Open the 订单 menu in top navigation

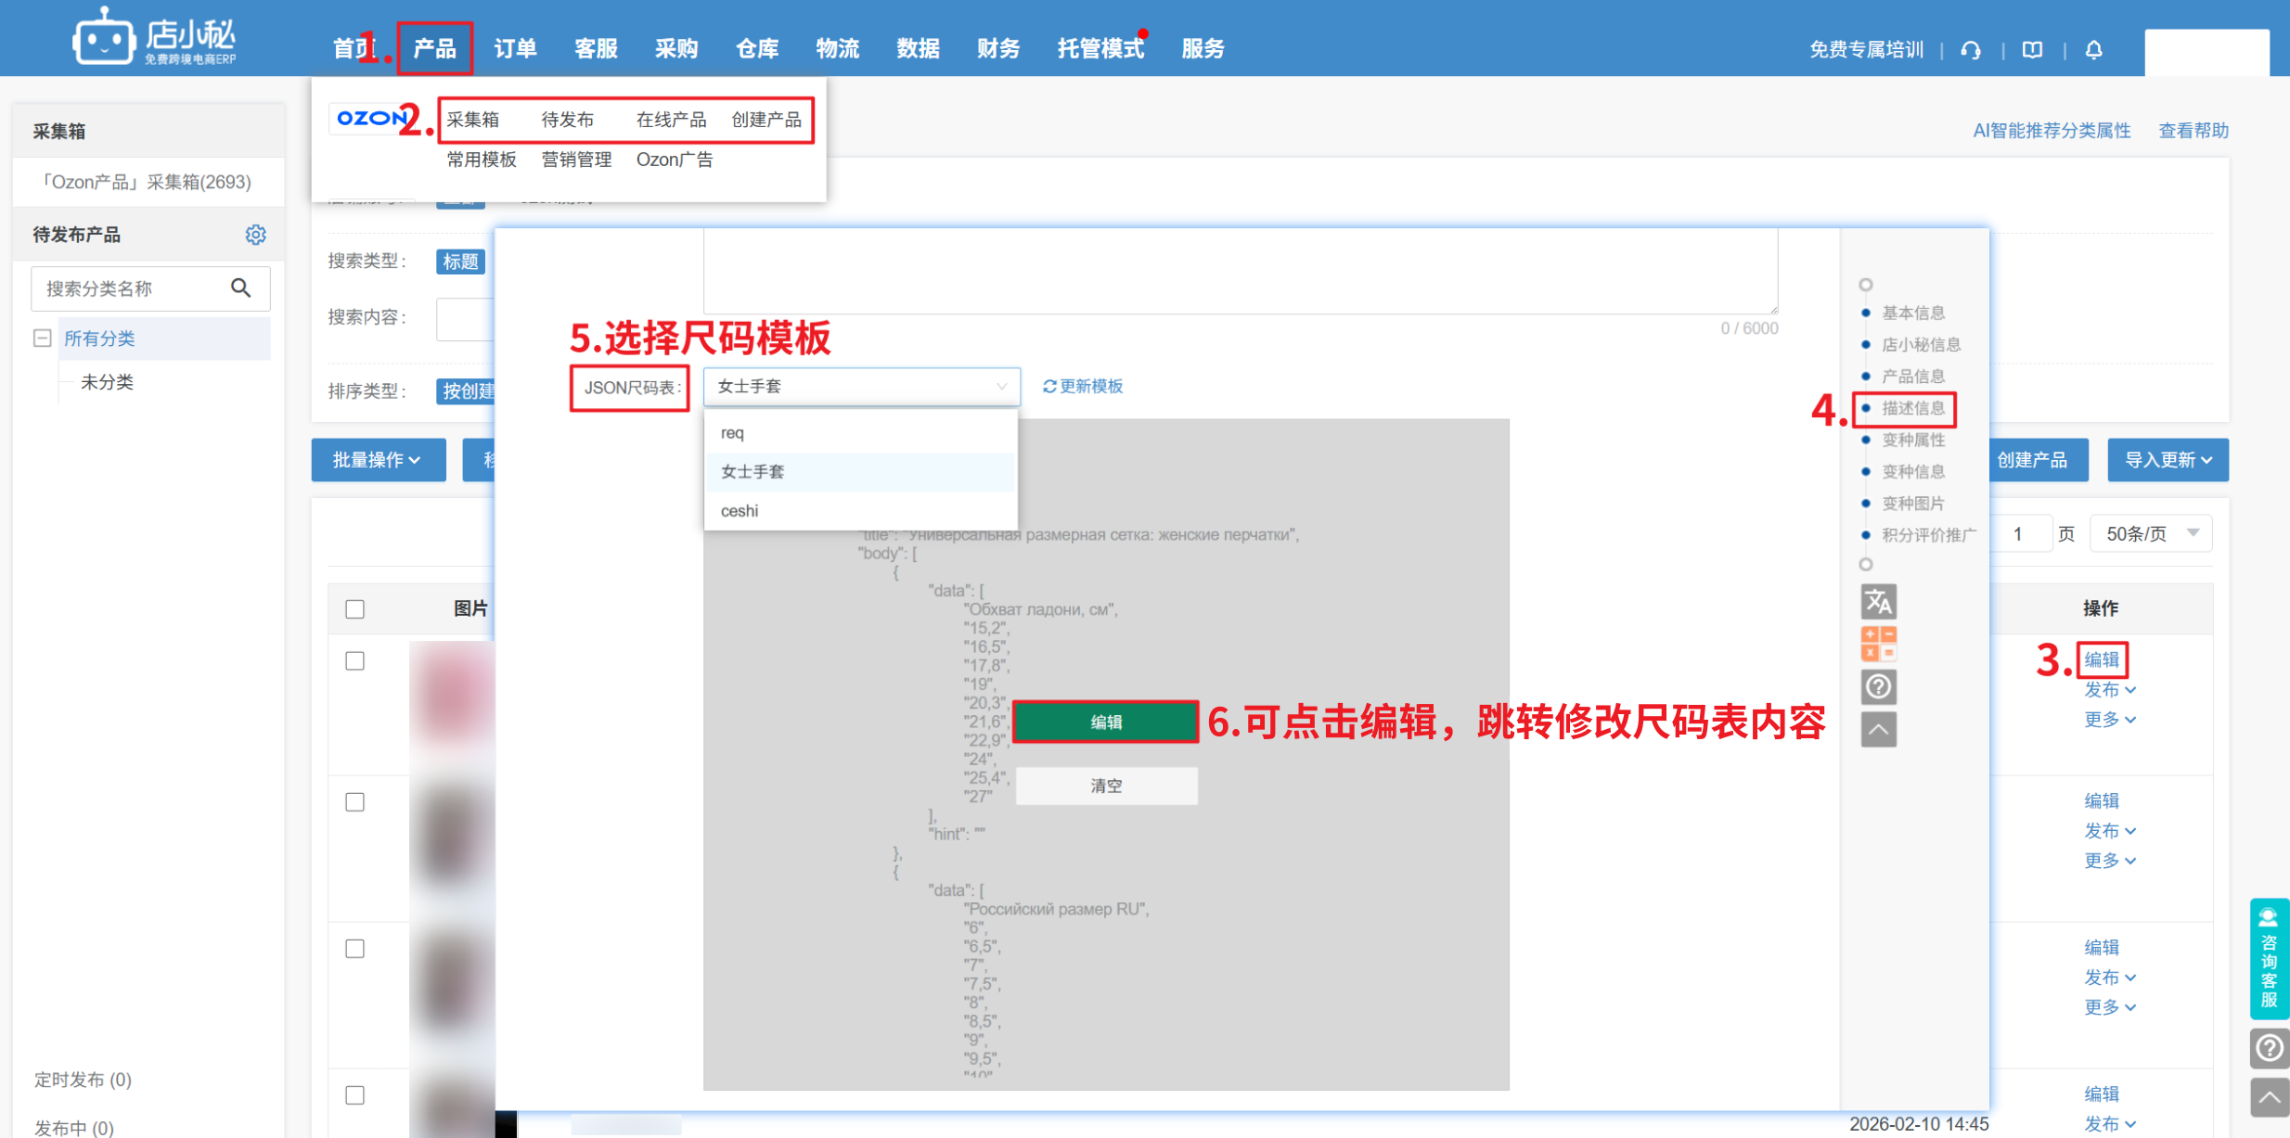tap(515, 48)
